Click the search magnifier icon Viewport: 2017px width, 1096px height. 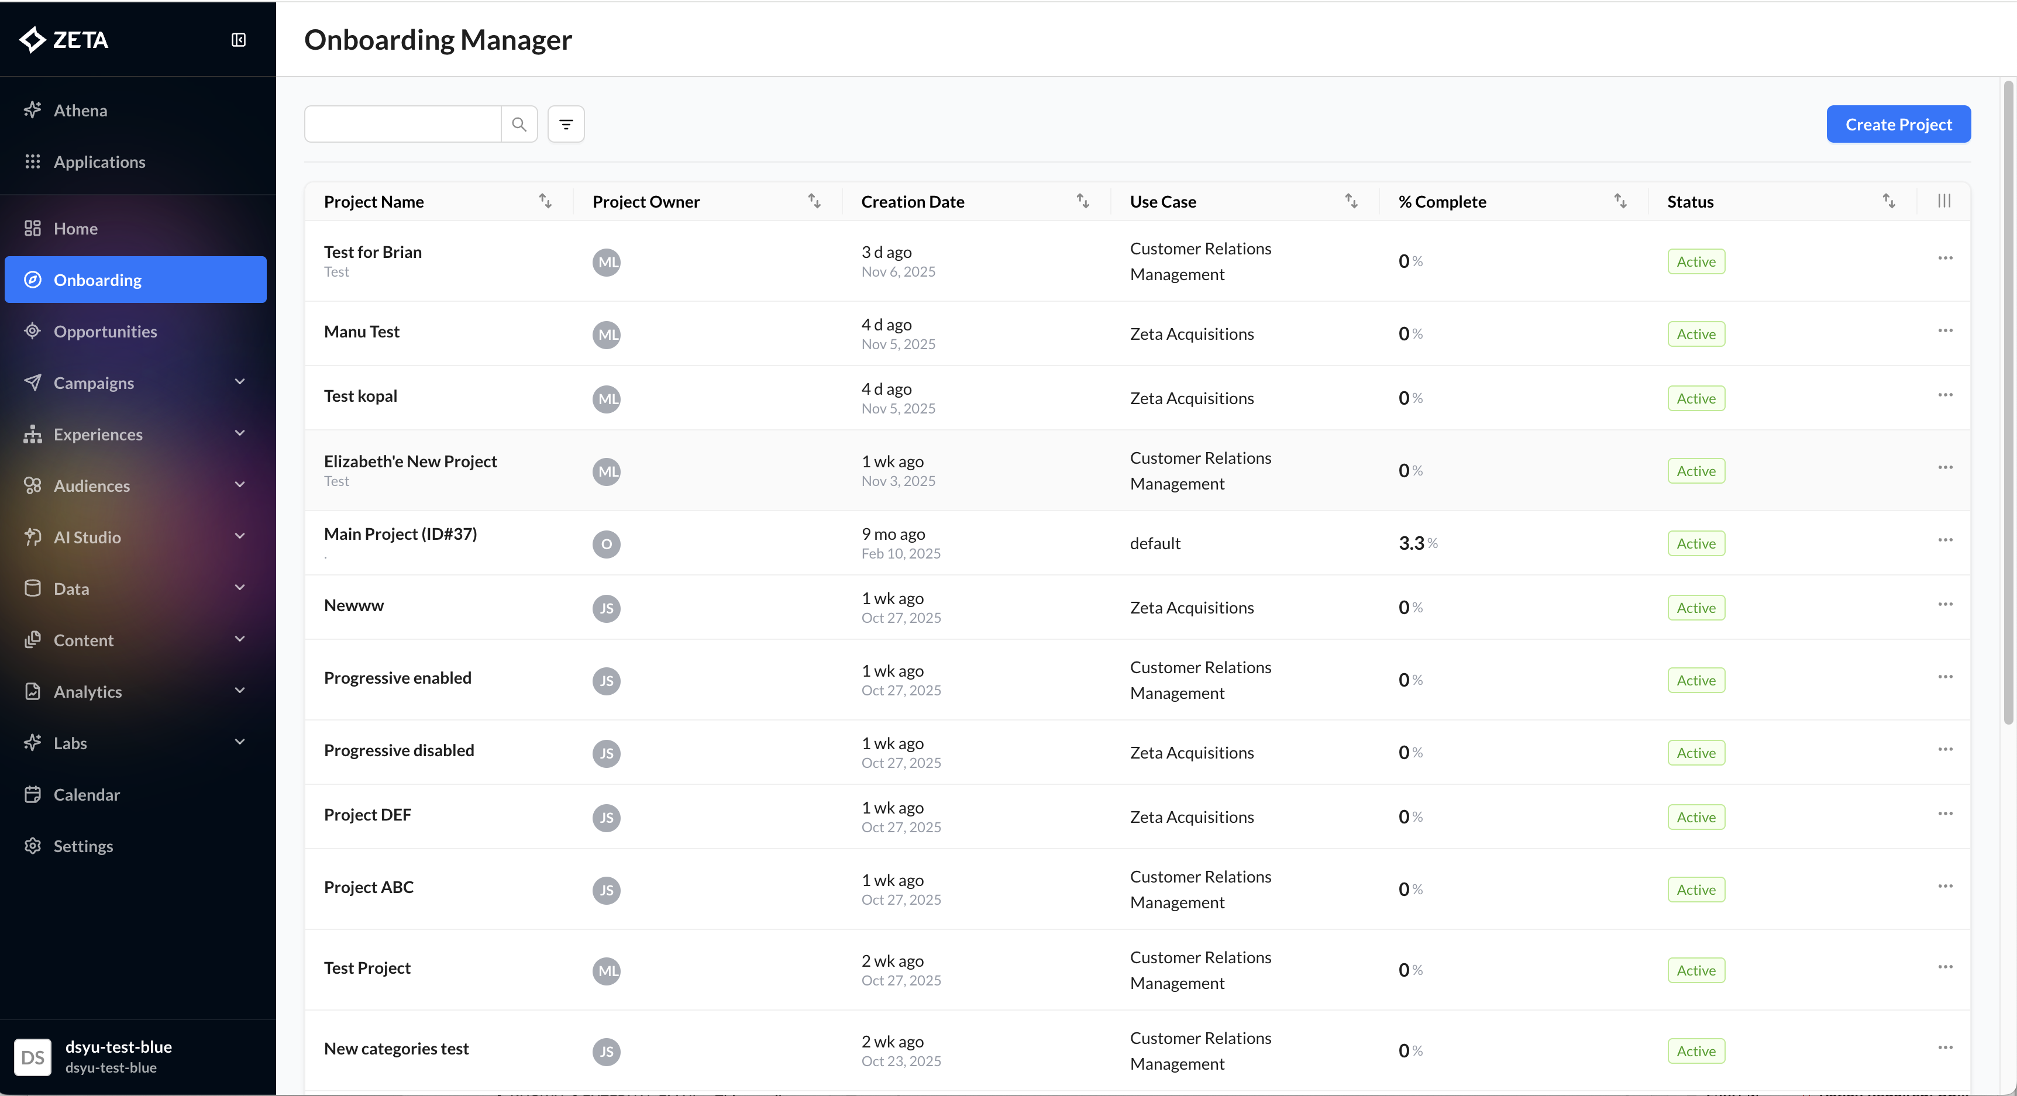(518, 125)
